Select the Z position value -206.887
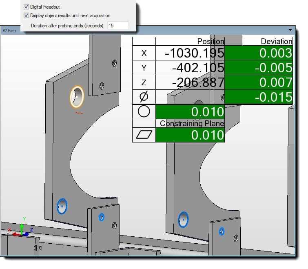 click(x=190, y=82)
